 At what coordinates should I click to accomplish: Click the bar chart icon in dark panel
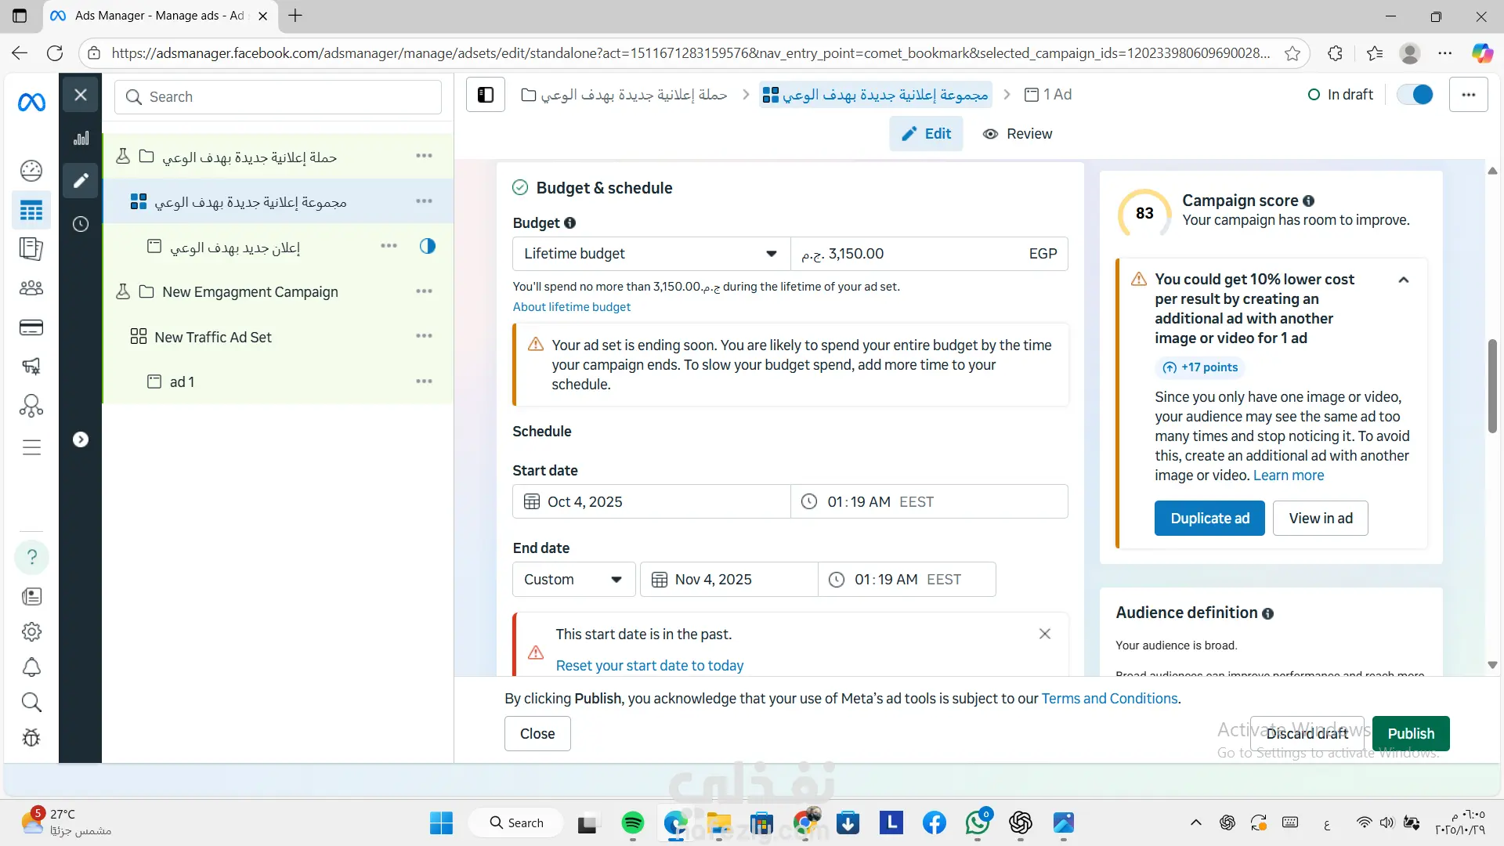(x=81, y=139)
